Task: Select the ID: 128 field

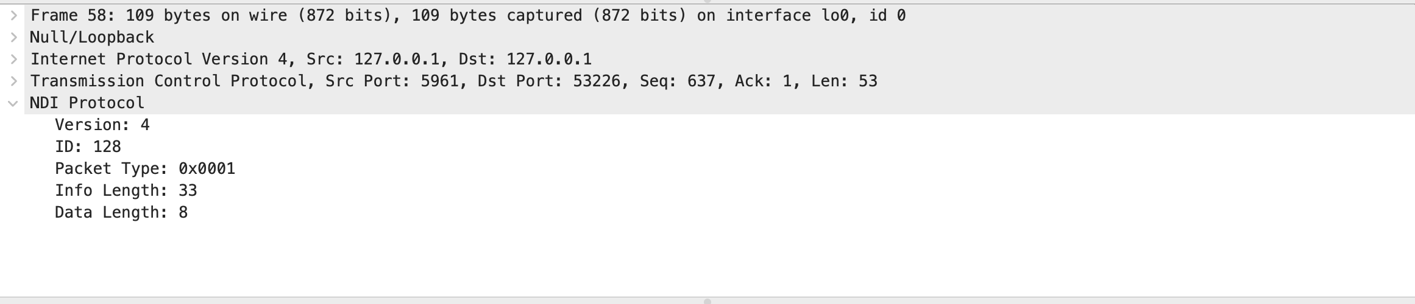Action: 88,147
